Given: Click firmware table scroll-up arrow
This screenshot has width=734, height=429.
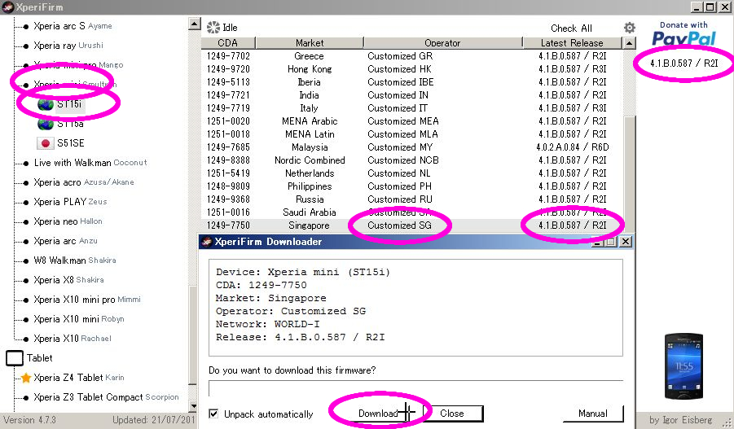Looking at the screenshot, I should pos(630,43).
